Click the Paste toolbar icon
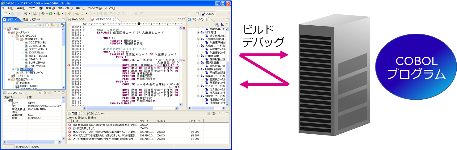 point(111,14)
